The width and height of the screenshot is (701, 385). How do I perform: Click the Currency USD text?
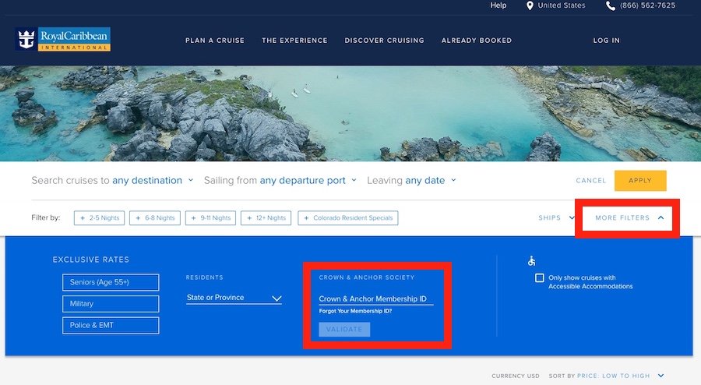[x=516, y=376]
